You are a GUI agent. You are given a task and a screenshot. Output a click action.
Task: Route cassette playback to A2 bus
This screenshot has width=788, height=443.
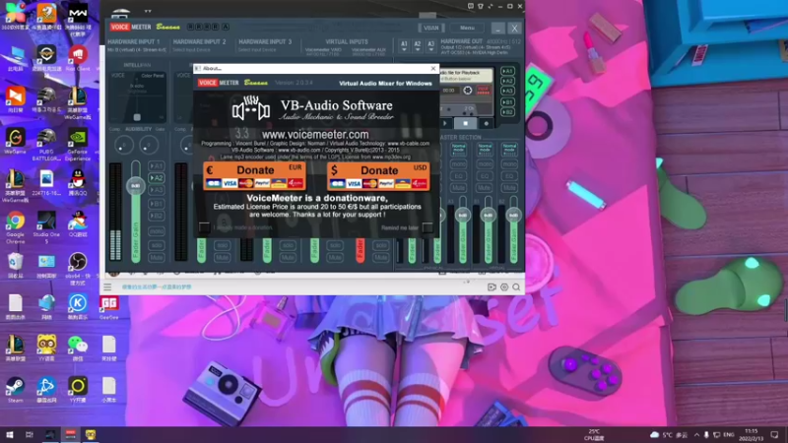pyautogui.click(x=507, y=81)
